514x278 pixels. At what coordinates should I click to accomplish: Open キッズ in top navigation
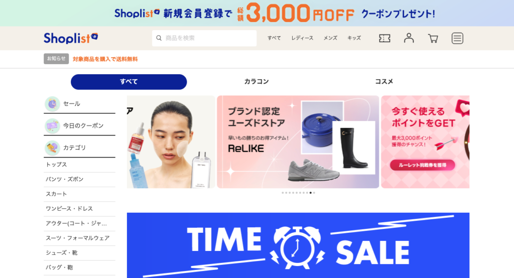click(354, 38)
